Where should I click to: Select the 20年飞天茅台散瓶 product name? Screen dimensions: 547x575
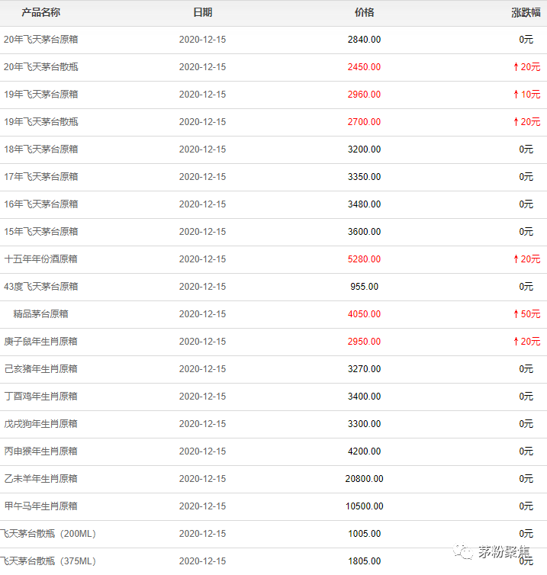pos(40,67)
